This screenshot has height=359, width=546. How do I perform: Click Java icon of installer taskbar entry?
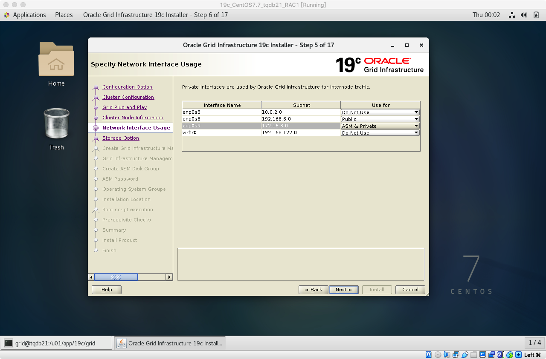[122, 343]
